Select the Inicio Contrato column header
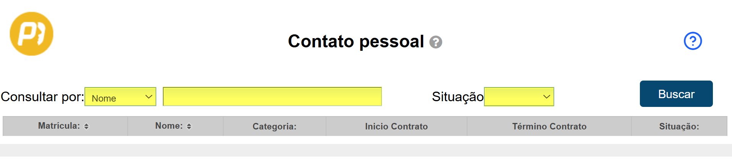This screenshot has height=168, width=732. [x=396, y=126]
